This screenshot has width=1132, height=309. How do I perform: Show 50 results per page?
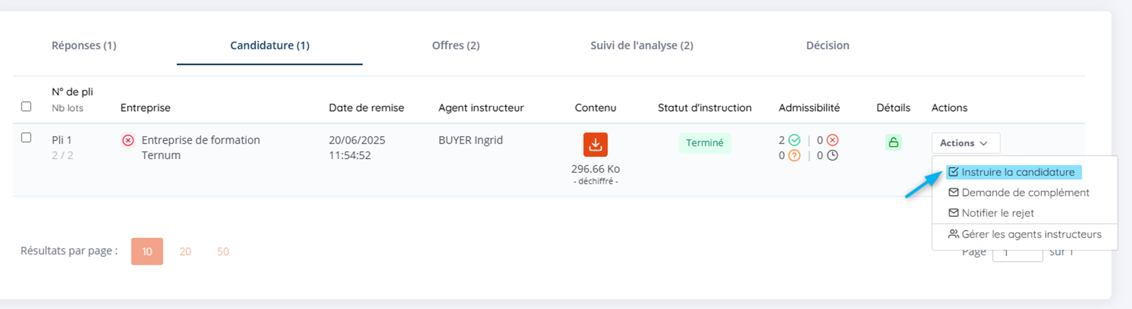tap(223, 252)
